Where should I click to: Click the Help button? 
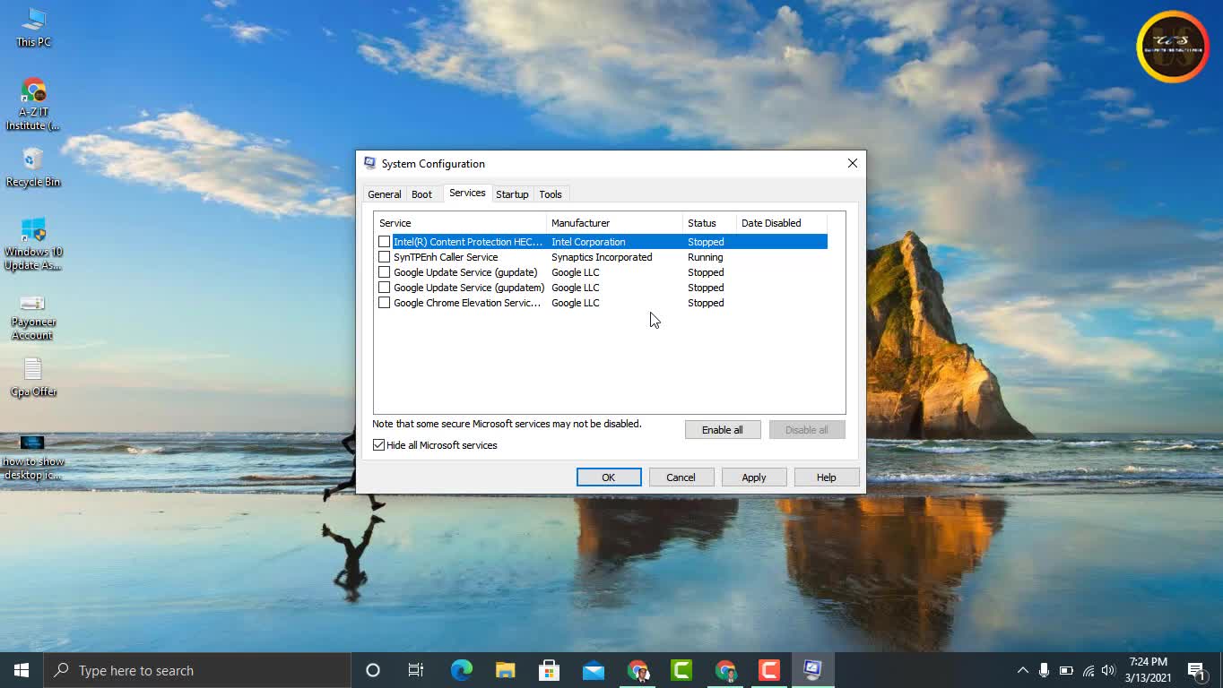(827, 477)
